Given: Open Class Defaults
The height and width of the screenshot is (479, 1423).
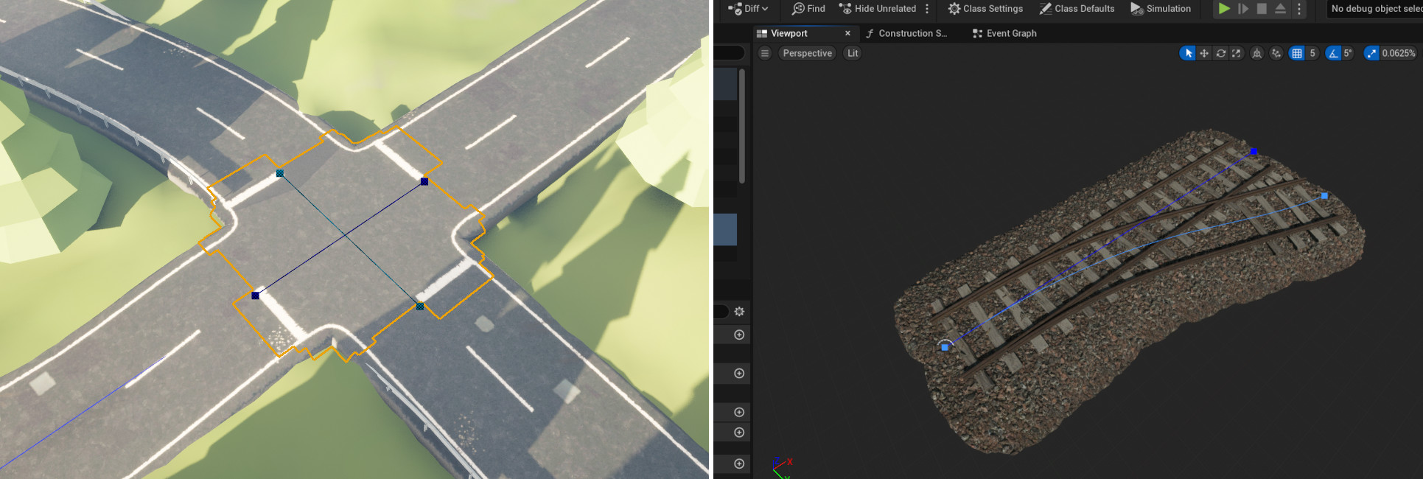Looking at the screenshot, I should [x=1077, y=9].
